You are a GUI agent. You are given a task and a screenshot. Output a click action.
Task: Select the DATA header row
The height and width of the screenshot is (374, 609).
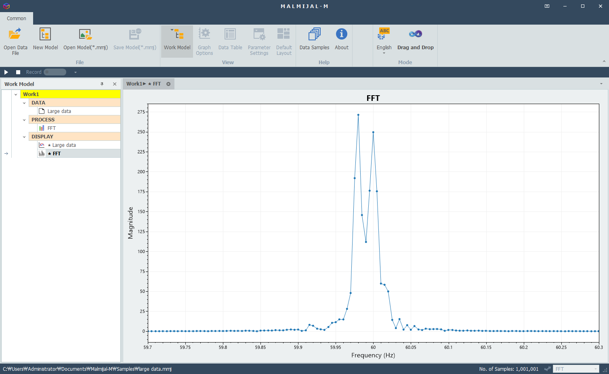[75, 103]
